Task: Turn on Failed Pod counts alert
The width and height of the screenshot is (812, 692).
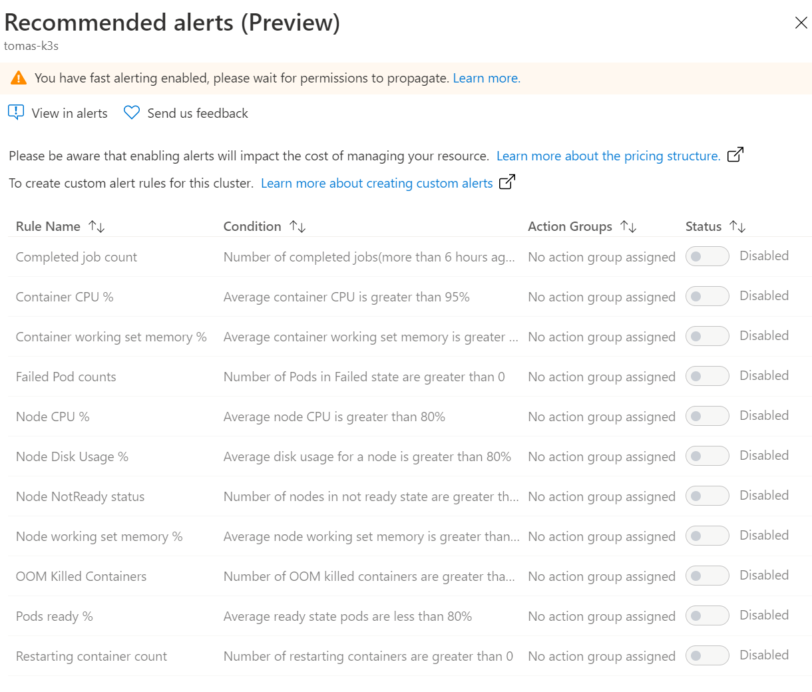Action: coord(707,376)
